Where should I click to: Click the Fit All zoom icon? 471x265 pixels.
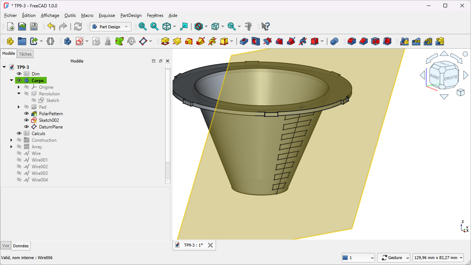pos(143,26)
